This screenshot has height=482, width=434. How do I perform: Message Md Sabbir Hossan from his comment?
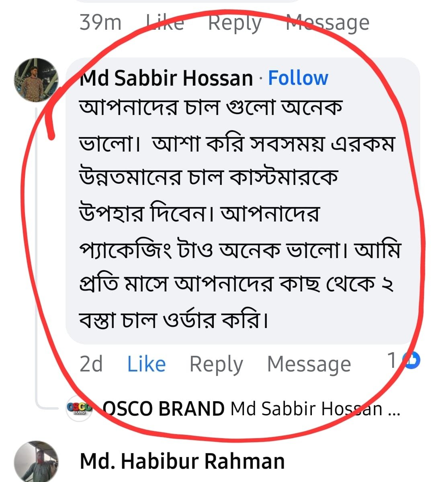click(309, 364)
